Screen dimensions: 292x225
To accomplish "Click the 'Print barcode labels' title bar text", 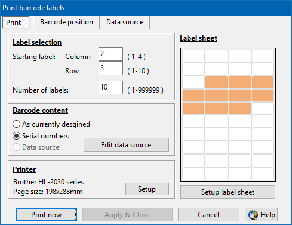I will pyautogui.click(x=33, y=8).
